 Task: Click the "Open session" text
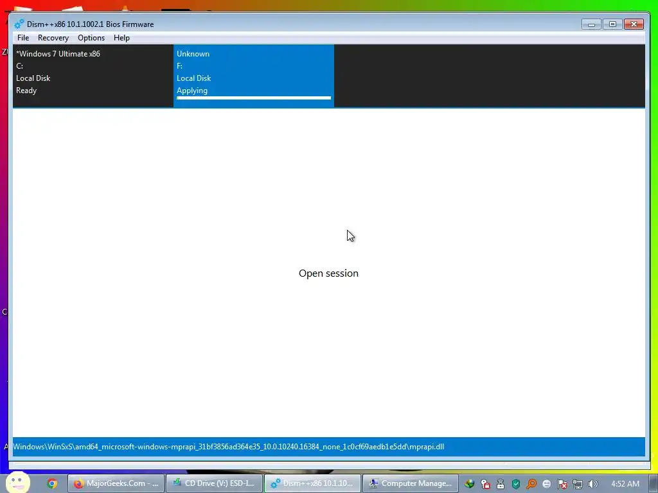point(328,273)
